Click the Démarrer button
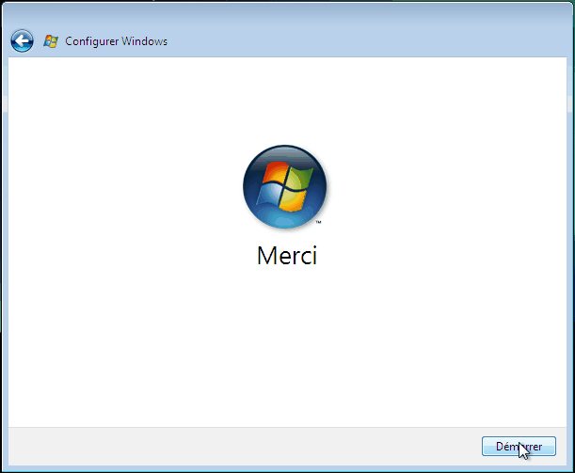Image resolution: width=575 pixels, height=473 pixels. [x=519, y=447]
